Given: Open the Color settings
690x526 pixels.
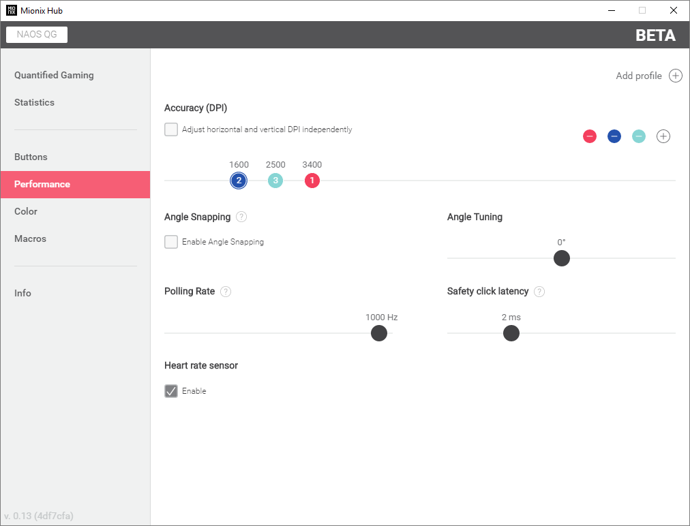Looking at the screenshot, I should coord(25,211).
